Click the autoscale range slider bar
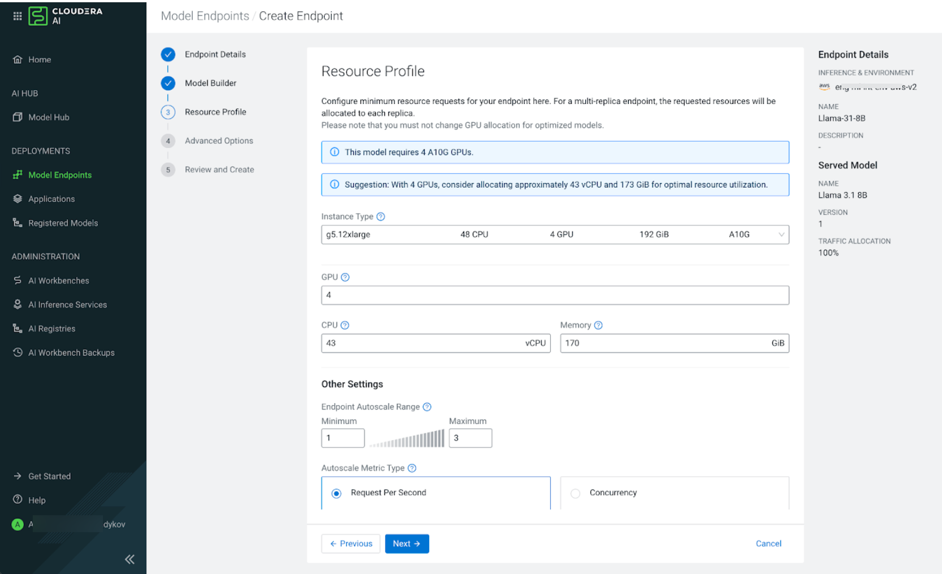942x574 pixels. (x=407, y=438)
